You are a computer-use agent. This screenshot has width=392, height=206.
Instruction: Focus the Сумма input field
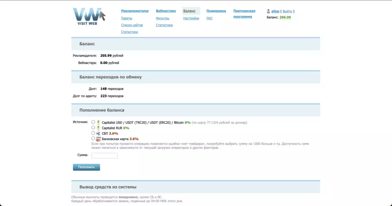[x=104, y=155]
